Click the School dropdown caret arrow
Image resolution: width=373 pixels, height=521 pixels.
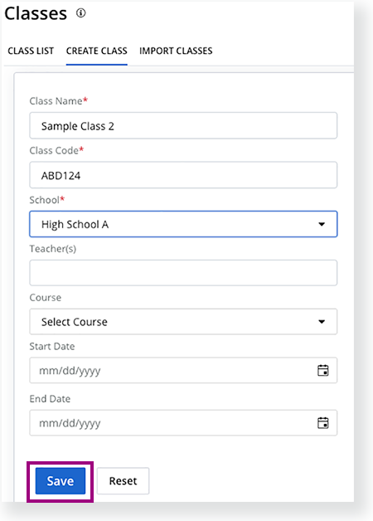(x=322, y=224)
